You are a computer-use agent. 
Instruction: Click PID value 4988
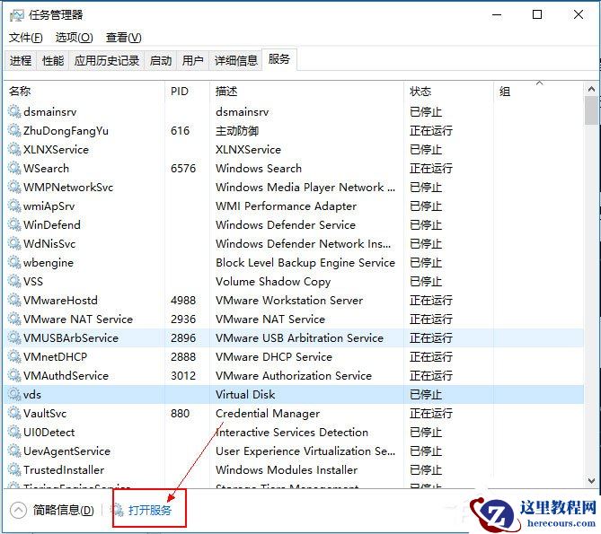pos(183,300)
